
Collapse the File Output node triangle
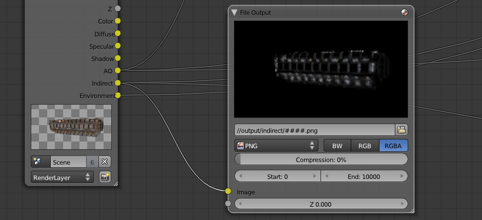234,12
